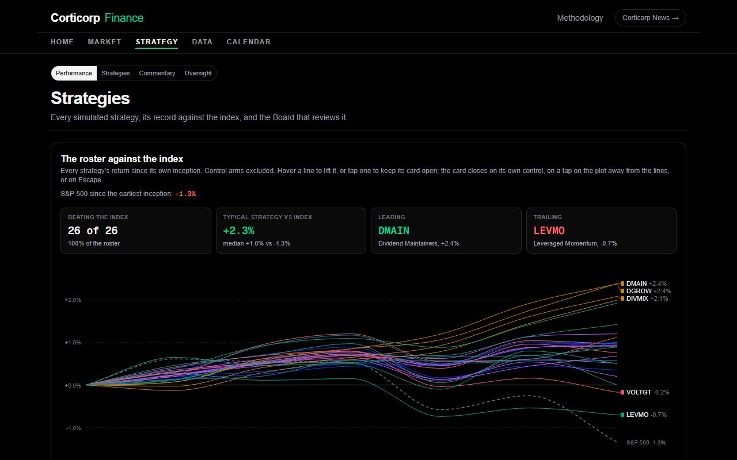Click the S&P 500 dashed line label
The width and height of the screenshot is (737, 460).
[x=646, y=442]
